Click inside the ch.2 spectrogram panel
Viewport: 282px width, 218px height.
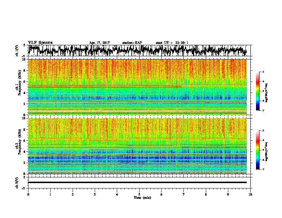pyautogui.click(x=137, y=146)
